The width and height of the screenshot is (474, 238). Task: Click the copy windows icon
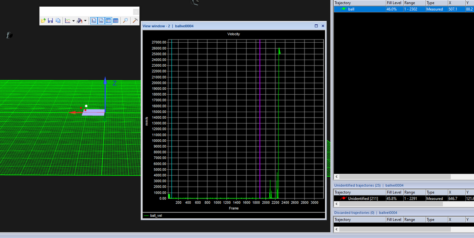pos(58,21)
